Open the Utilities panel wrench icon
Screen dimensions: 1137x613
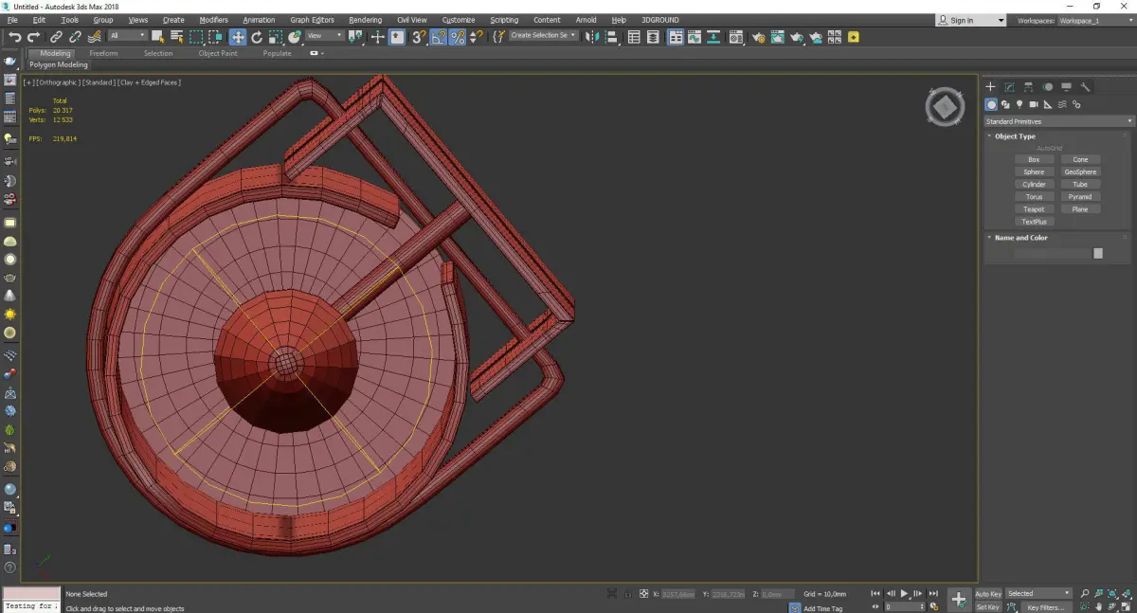click(x=1086, y=87)
